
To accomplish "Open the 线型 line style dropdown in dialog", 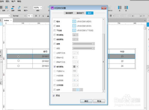I will pos(83,48).
